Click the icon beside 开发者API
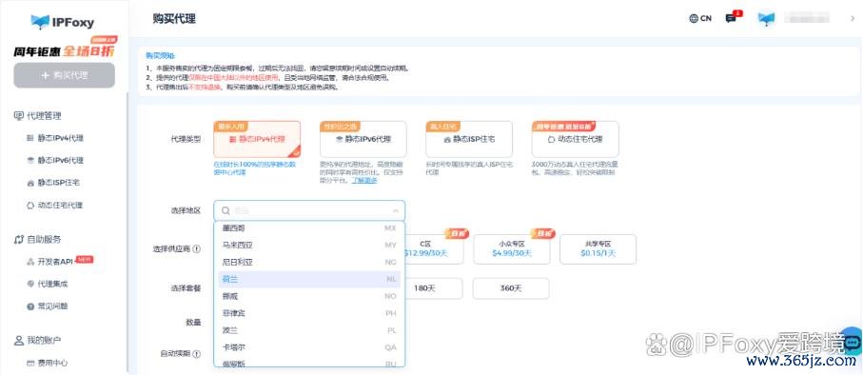Screen dimensions: 863x375 pyautogui.click(x=30, y=262)
